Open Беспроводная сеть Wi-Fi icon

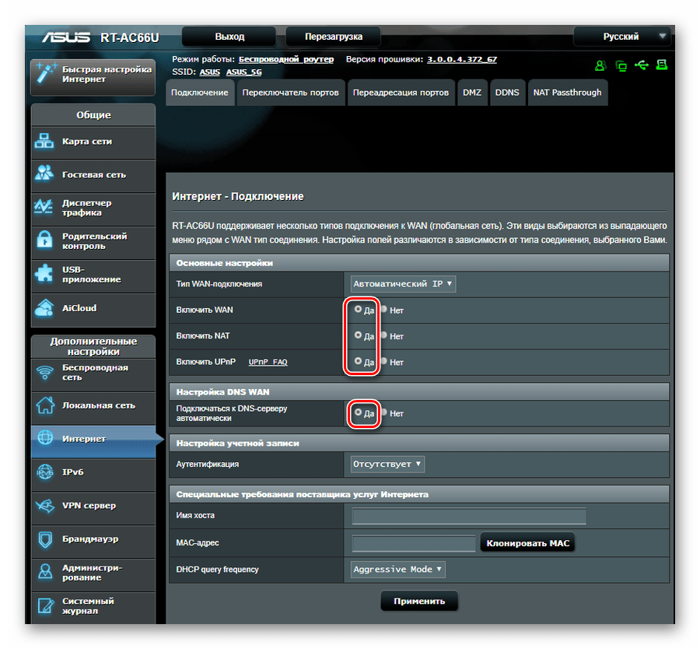(44, 373)
